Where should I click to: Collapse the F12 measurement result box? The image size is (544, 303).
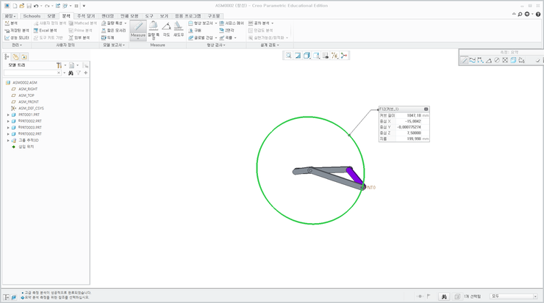pos(426,109)
